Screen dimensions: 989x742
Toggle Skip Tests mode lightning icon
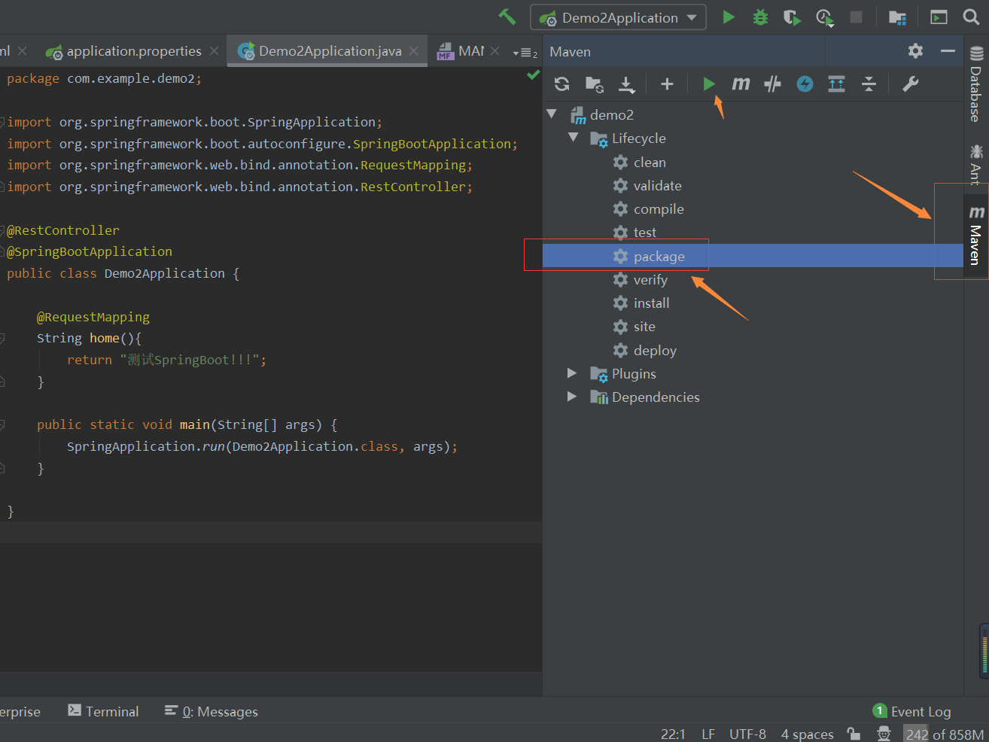point(805,84)
